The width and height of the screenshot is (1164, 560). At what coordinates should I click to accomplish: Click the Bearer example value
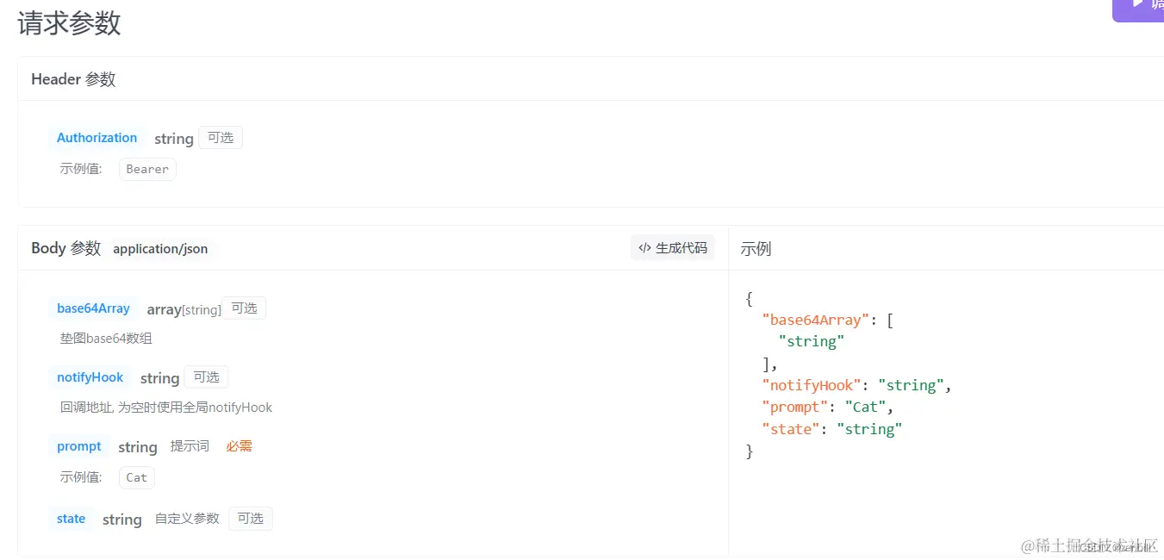(147, 169)
